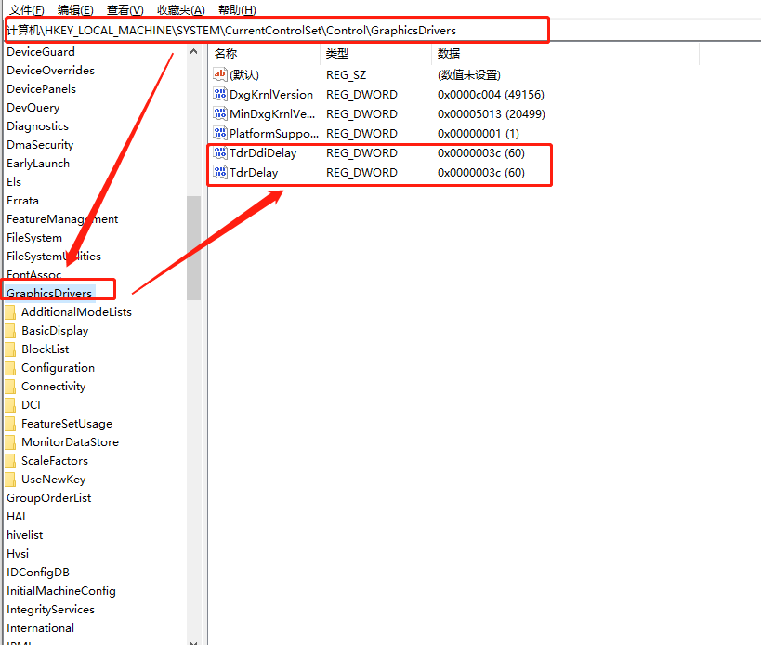
Task: Click the UseNewKey folder icon
Action: 10,480
